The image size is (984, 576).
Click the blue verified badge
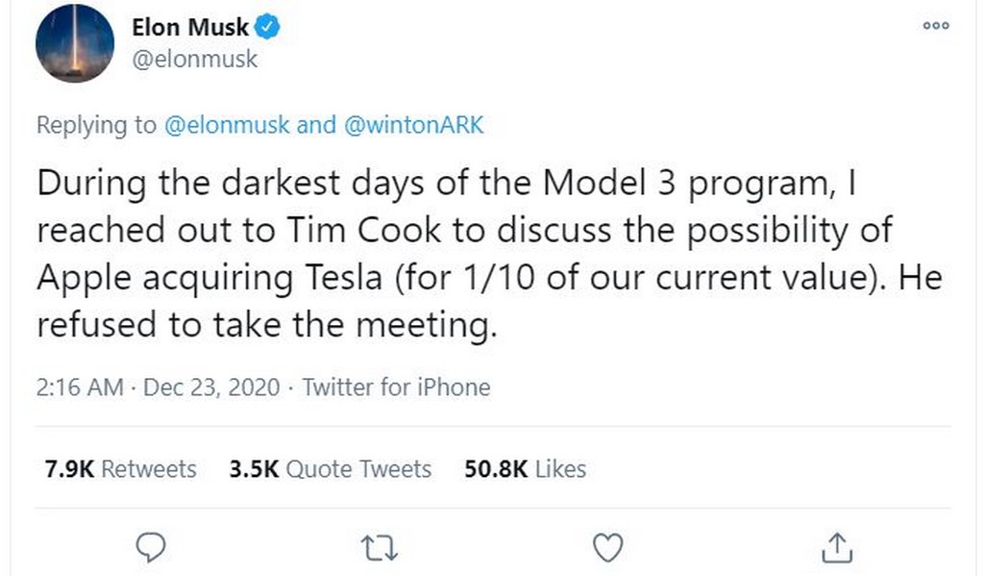click(269, 28)
